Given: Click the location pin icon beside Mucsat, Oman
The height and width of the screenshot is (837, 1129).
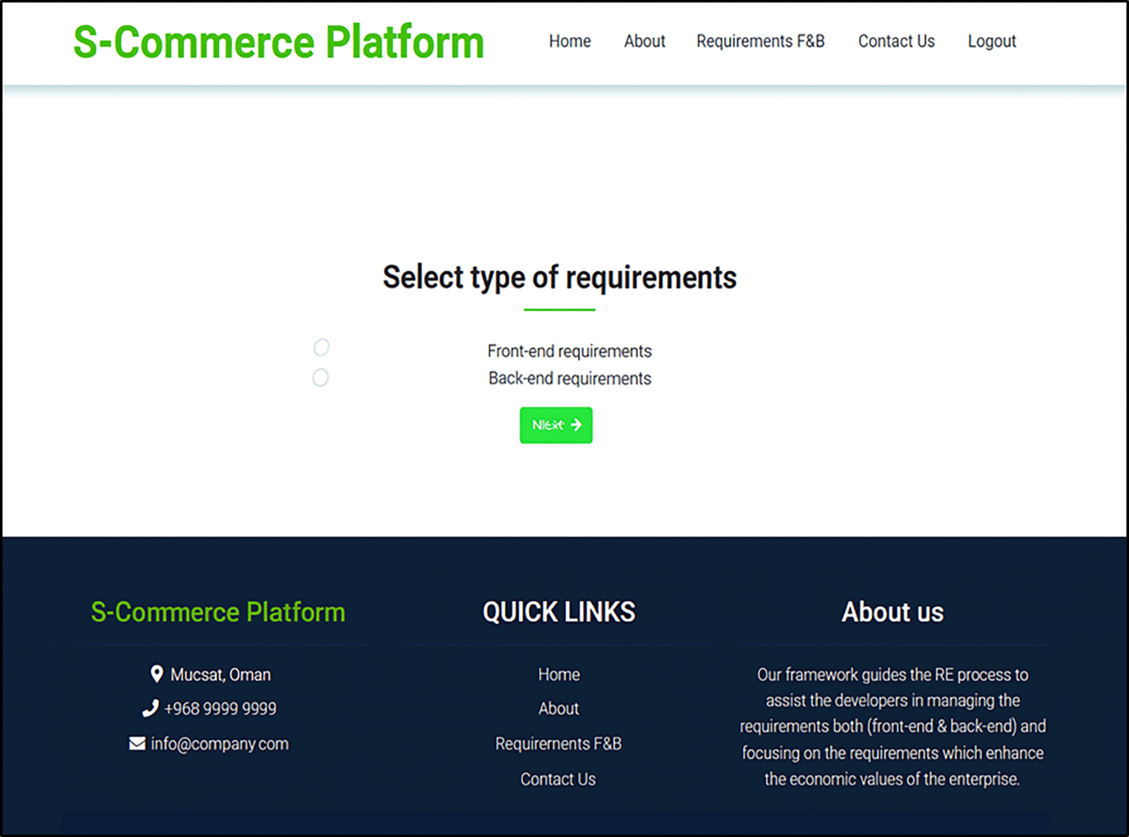Looking at the screenshot, I should pyautogui.click(x=156, y=674).
